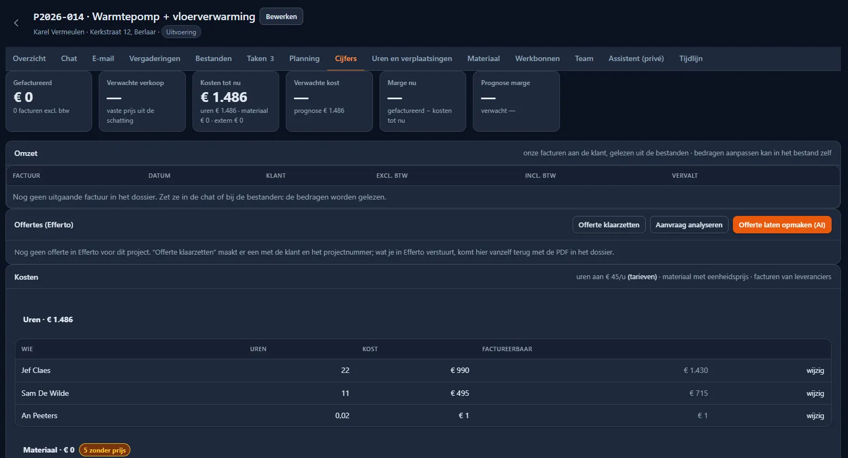Screen dimensions: 848x458
Task: Switch to the Werkbonnen tab
Action: [538, 58]
